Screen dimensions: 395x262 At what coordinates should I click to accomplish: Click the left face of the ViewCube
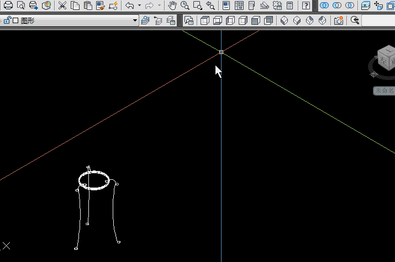[383, 60]
